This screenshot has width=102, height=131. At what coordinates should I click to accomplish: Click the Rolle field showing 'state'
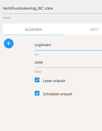(68, 62)
